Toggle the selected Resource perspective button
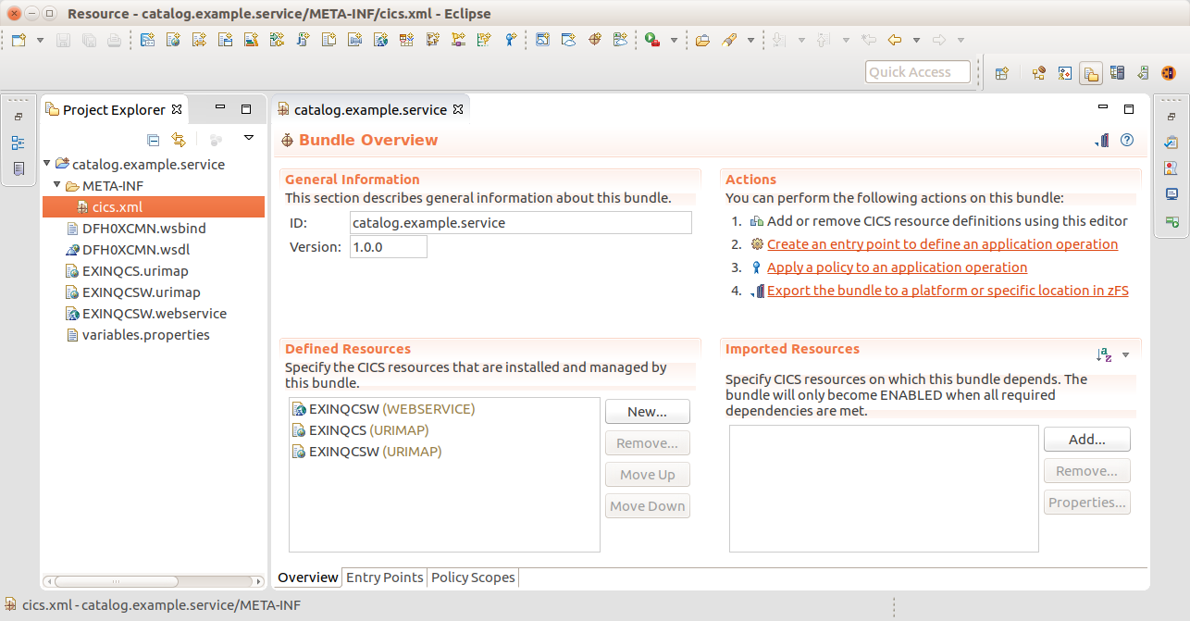 pyautogui.click(x=1091, y=73)
